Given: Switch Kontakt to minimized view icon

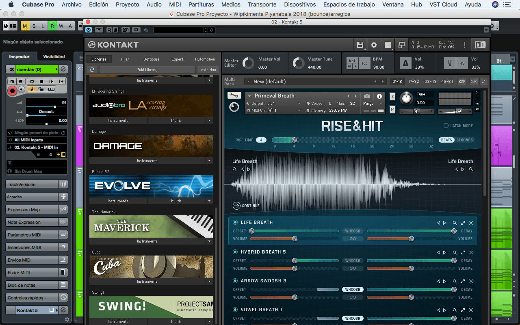Looking at the screenshot, I should [401, 45].
